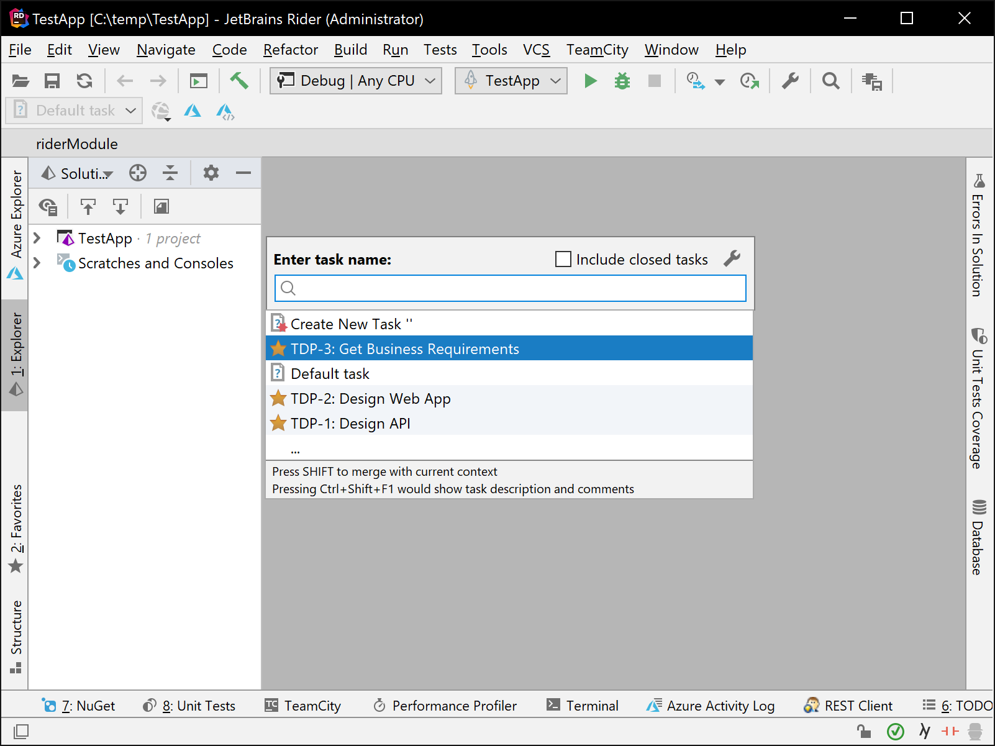
Task: Click the lock icon in status bar
Action: 864,732
